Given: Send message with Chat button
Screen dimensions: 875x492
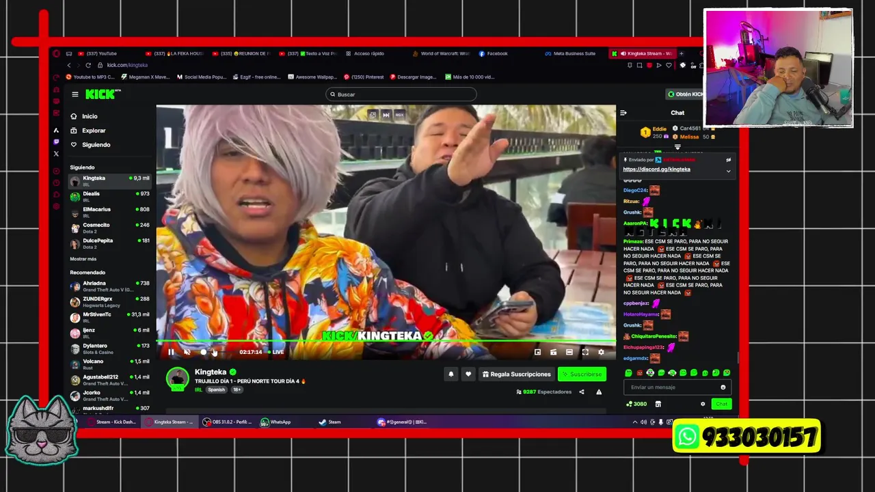Looking at the screenshot, I should coord(721,404).
